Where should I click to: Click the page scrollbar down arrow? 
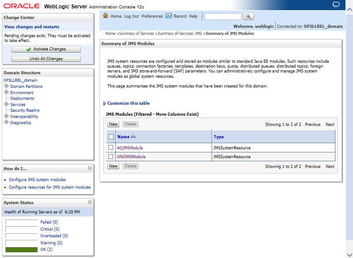349,254
